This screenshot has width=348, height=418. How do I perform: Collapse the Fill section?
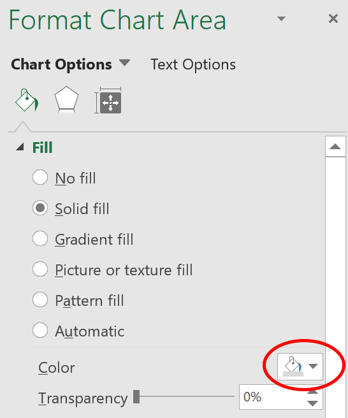(20, 147)
